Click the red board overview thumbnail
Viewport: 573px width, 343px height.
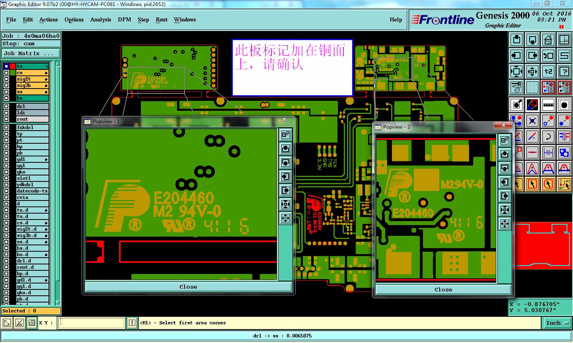[543, 246]
